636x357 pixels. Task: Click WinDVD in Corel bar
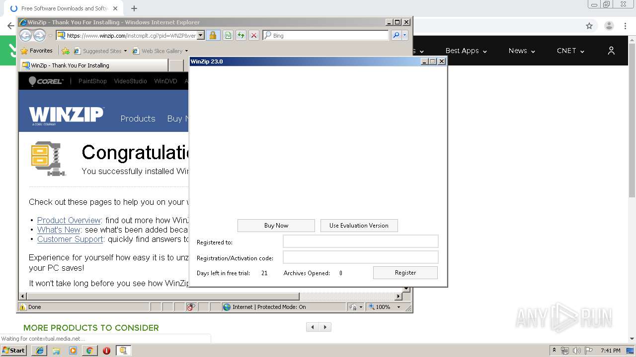click(165, 81)
